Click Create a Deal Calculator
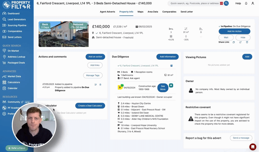 click(90, 106)
